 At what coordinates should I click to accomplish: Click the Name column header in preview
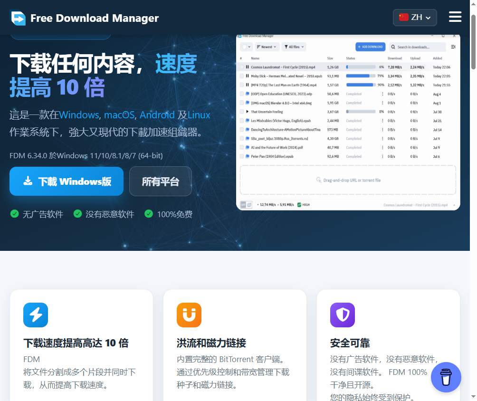(x=255, y=58)
